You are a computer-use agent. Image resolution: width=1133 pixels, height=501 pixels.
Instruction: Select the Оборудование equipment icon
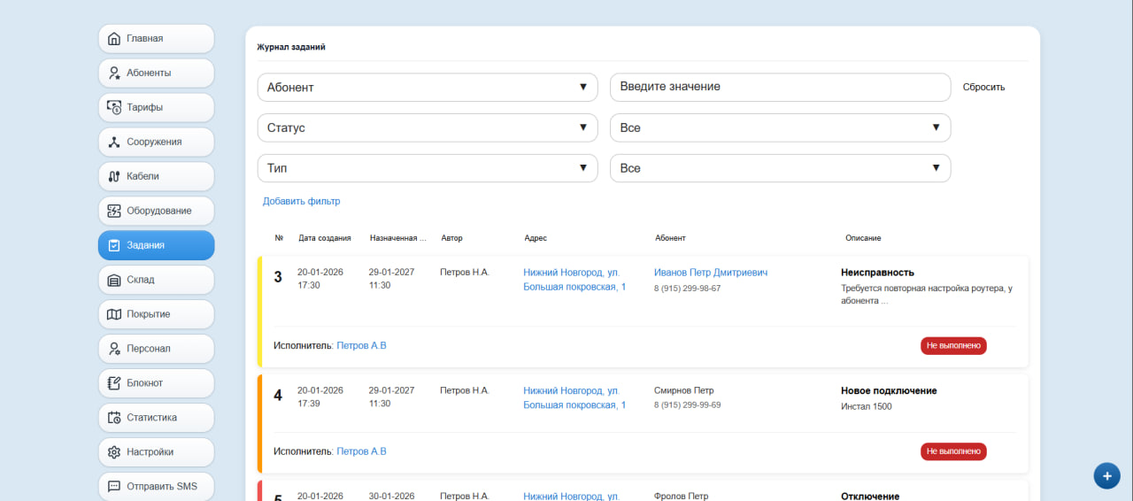(113, 212)
